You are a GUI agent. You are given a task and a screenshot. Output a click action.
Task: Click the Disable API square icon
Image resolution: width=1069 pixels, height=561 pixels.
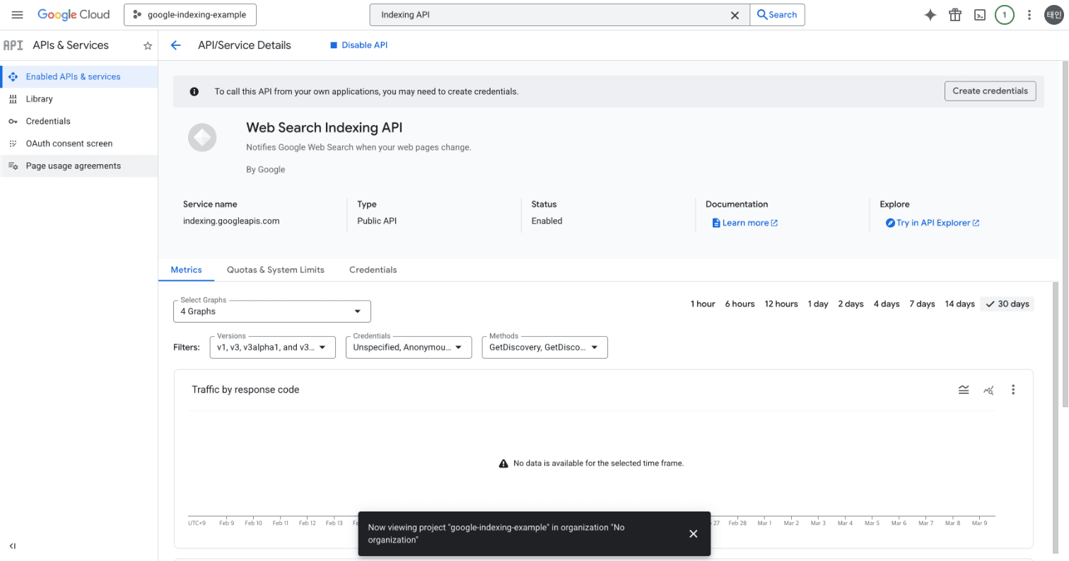[334, 45]
